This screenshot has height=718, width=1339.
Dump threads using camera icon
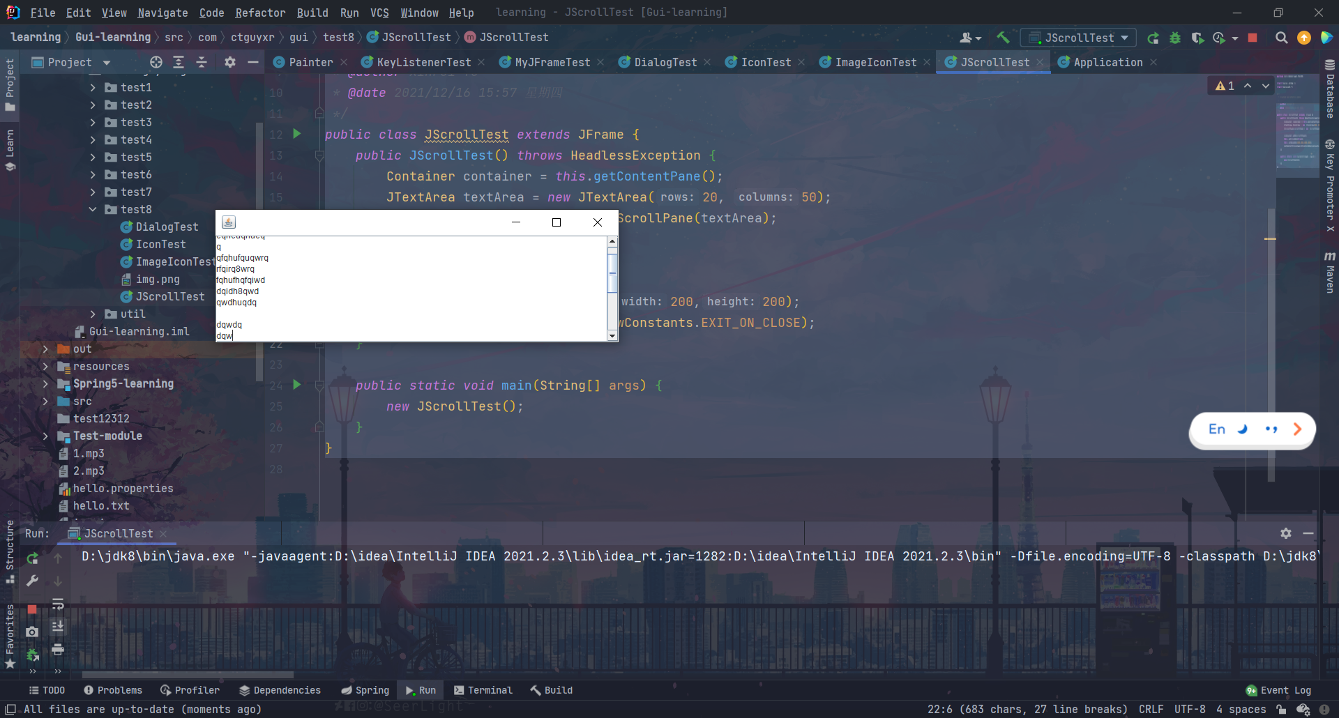click(x=32, y=632)
